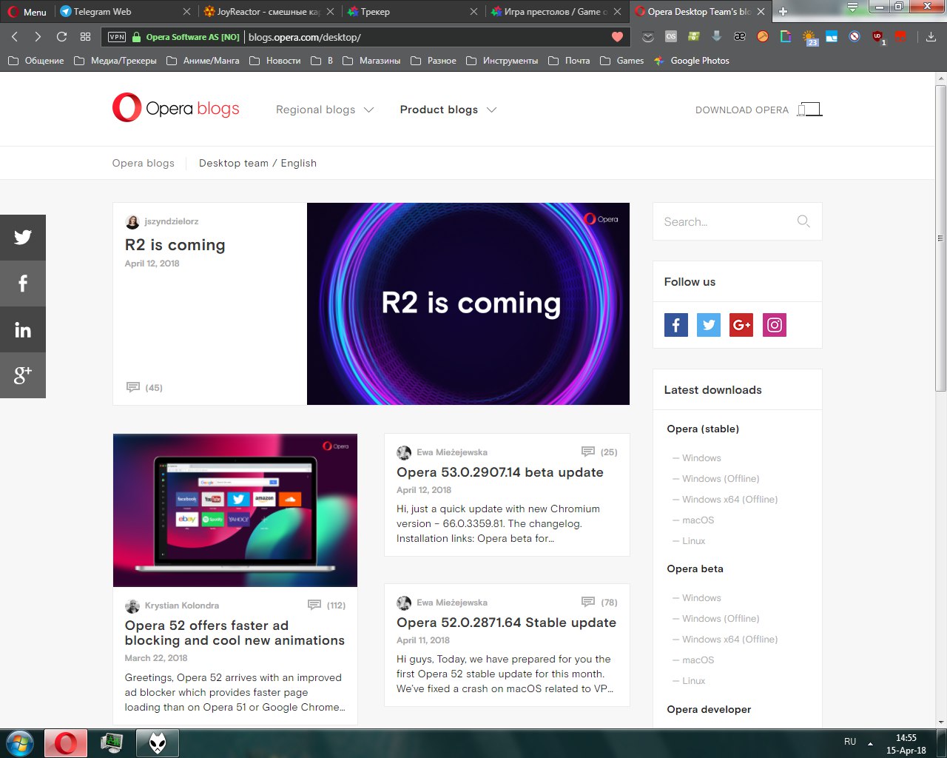Screen dimensions: 947x758
Task: Share page via Facebook sidebar button
Action: click(x=23, y=284)
